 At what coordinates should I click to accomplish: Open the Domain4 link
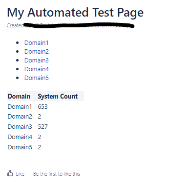[37, 69]
